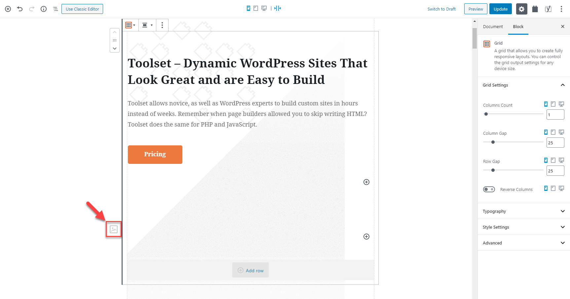This screenshot has height=299, width=570.
Task: Click the Undo arrow icon
Action: (x=20, y=9)
